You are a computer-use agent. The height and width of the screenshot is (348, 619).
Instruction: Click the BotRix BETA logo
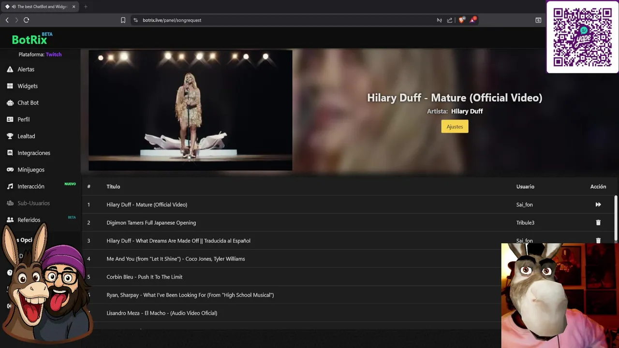point(32,39)
